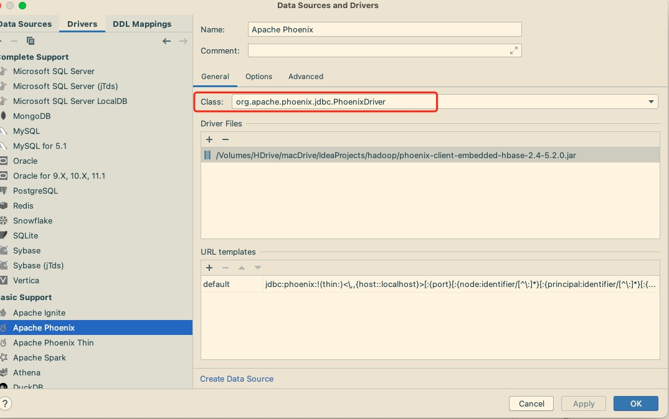
Task: Click the Apply button
Action: pyautogui.click(x=584, y=403)
